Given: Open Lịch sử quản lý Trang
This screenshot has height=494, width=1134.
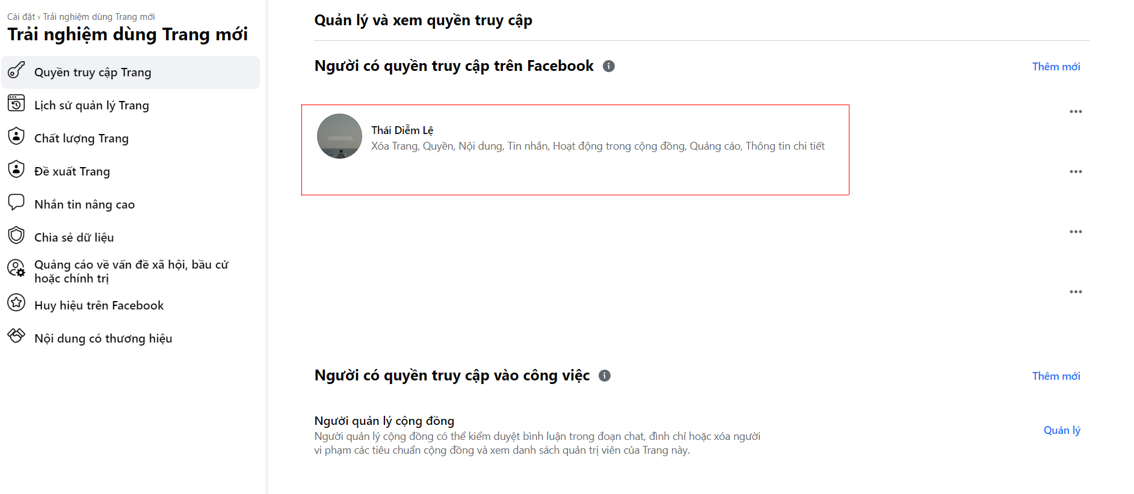Looking at the screenshot, I should (x=131, y=105).
